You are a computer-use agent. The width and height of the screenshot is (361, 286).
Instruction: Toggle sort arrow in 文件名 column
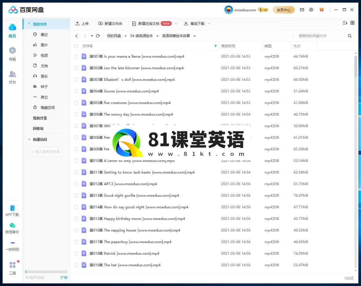[x=216, y=46]
